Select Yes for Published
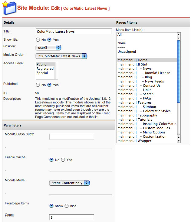This screenshot has height=222, width=191. point(50,85)
